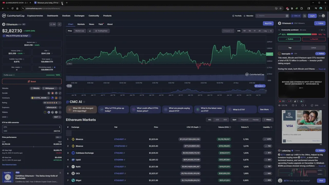
Task: Open the Compare dropdown on chart
Action: (x=228, y=31)
